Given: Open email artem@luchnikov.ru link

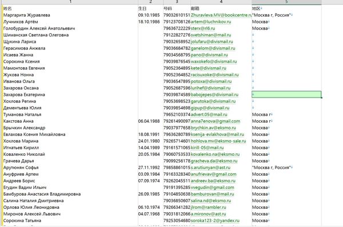Looking at the screenshot, I should coord(211,22).
